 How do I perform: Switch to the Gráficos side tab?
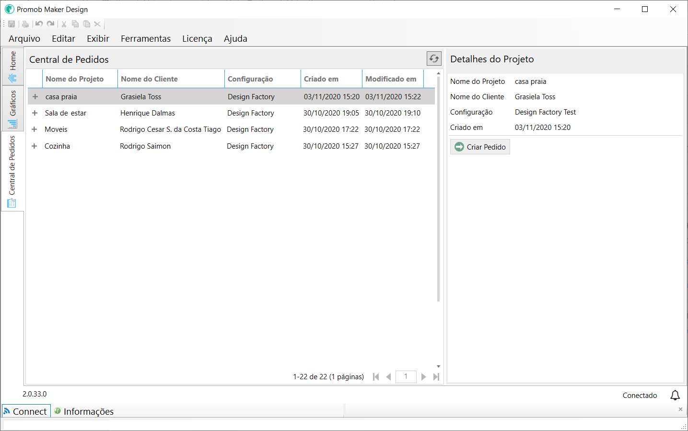(13, 108)
